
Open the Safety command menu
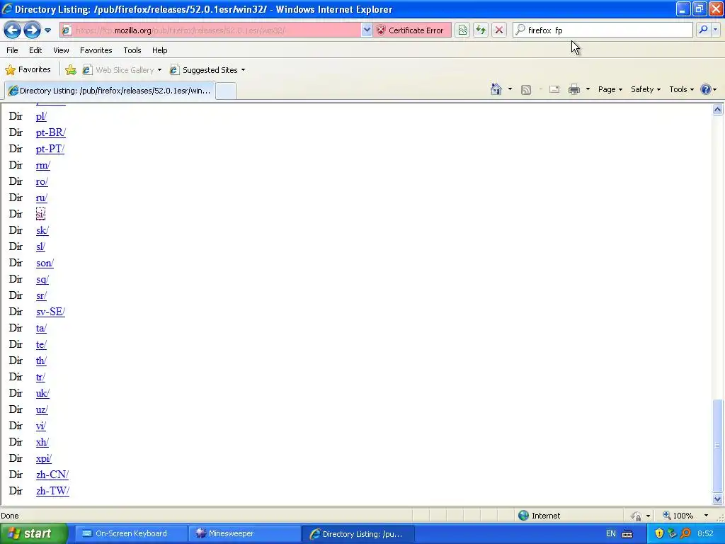pyautogui.click(x=646, y=89)
